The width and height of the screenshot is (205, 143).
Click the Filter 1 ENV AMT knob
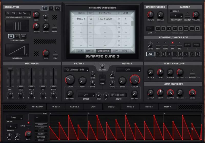70,93
